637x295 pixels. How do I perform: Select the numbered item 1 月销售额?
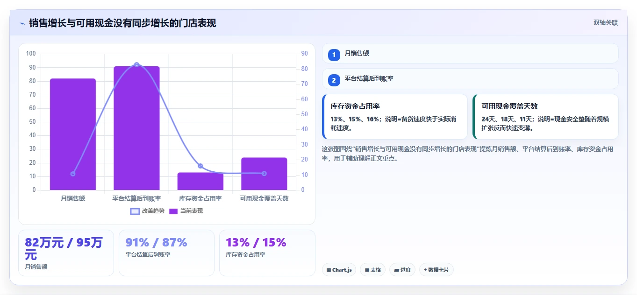pyautogui.click(x=470, y=53)
